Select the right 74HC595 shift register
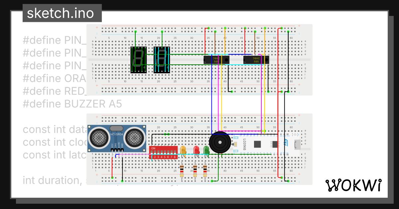This screenshot has height=209, width=399. (x=256, y=60)
